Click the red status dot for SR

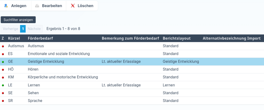(x=3, y=101)
